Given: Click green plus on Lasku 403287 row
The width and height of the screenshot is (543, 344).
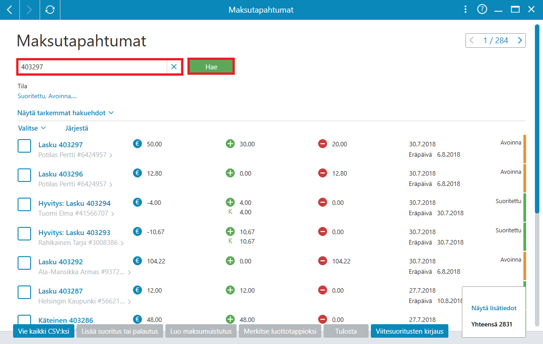Looking at the screenshot, I should coord(230,290).
